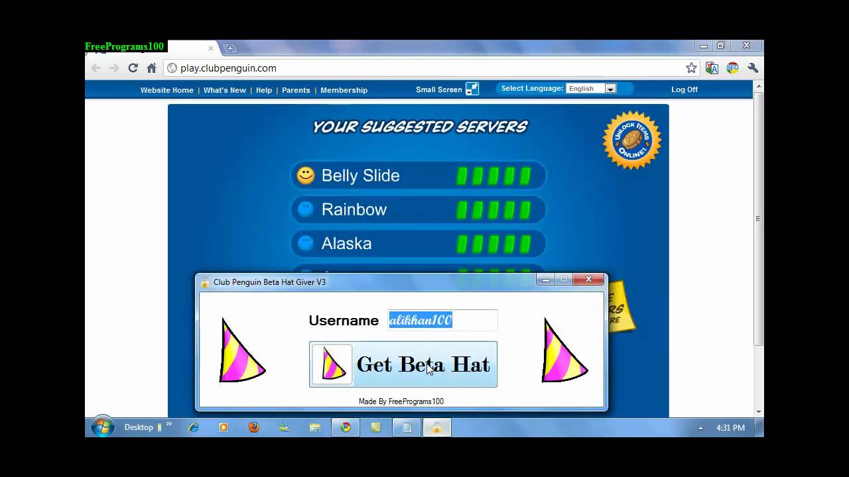
Task: Open the What's New link
Action: pos(224,90)
